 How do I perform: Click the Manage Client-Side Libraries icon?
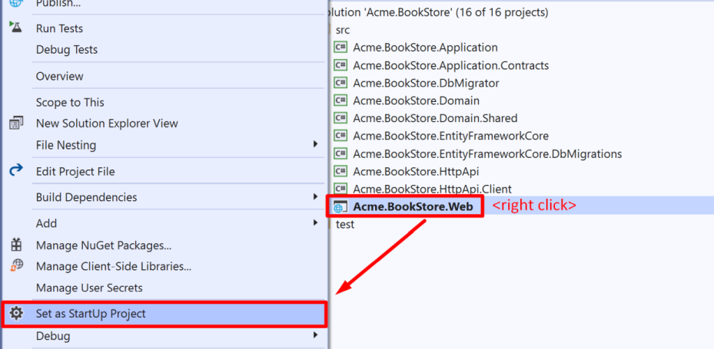15,266
